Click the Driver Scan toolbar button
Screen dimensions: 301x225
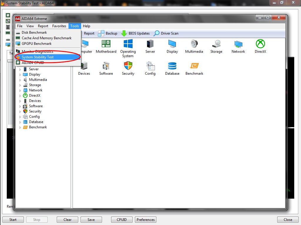point(166,33)
